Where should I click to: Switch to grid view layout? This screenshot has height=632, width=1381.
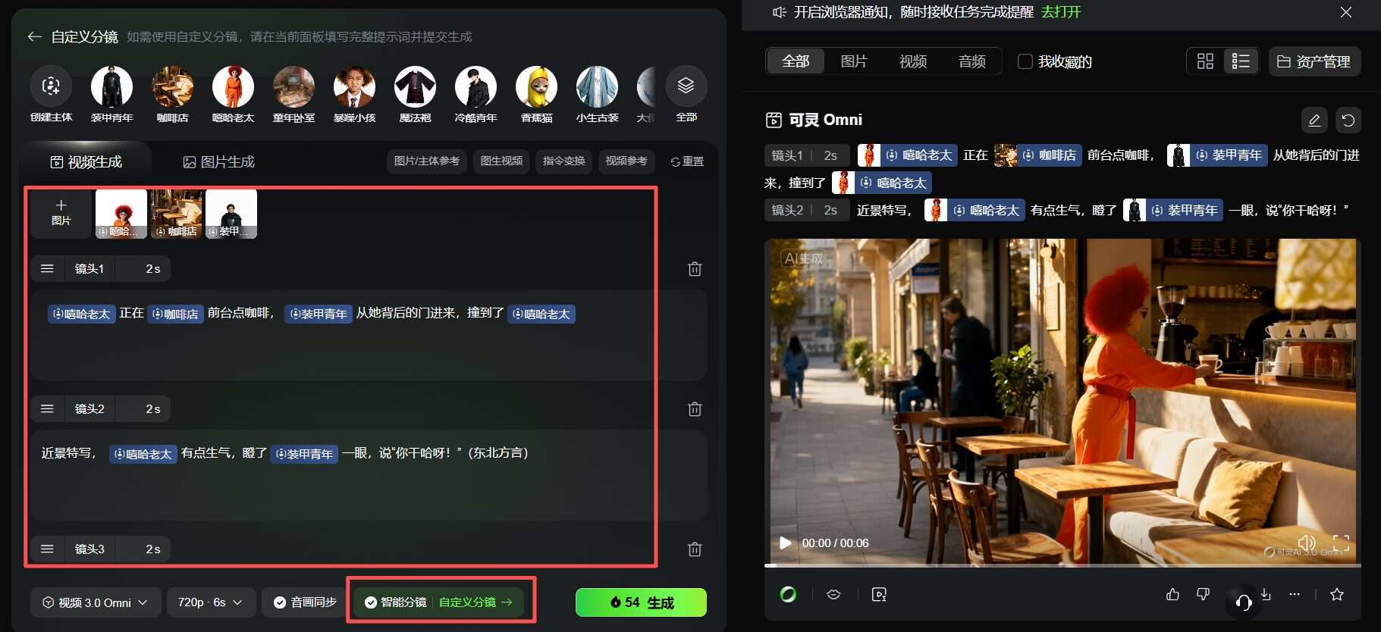click(1205, 61)
